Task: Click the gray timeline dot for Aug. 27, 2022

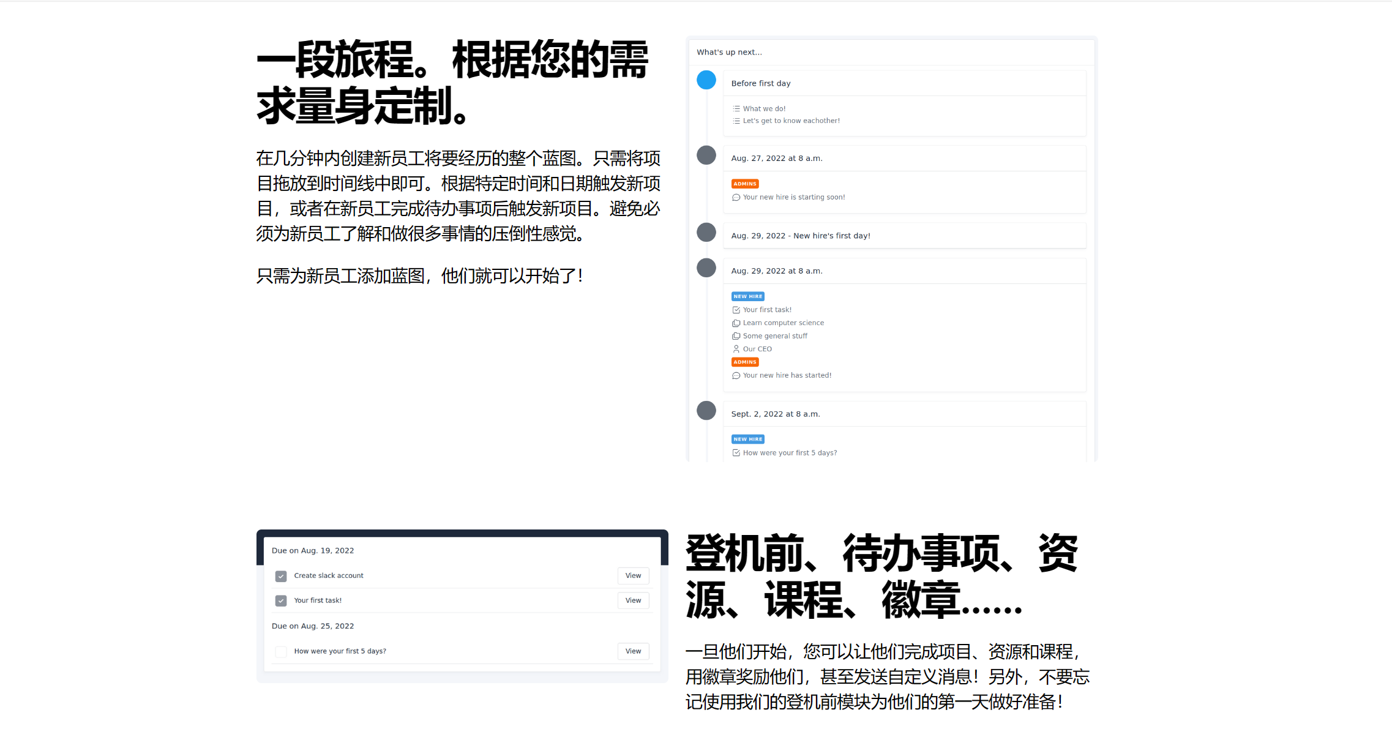Action: (706, 155)
